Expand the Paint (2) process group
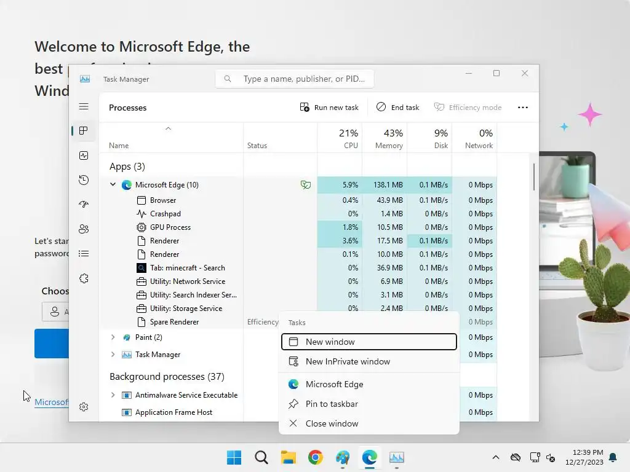The height and width of the screenshot is (472, 630). pyautogui.click(x=113, y=337)
